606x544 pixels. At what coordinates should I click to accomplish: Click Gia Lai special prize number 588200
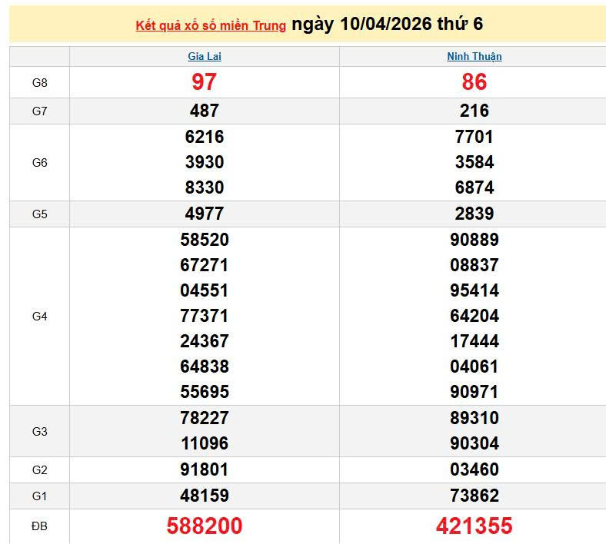pyautogui.click(x=205, y=526)
